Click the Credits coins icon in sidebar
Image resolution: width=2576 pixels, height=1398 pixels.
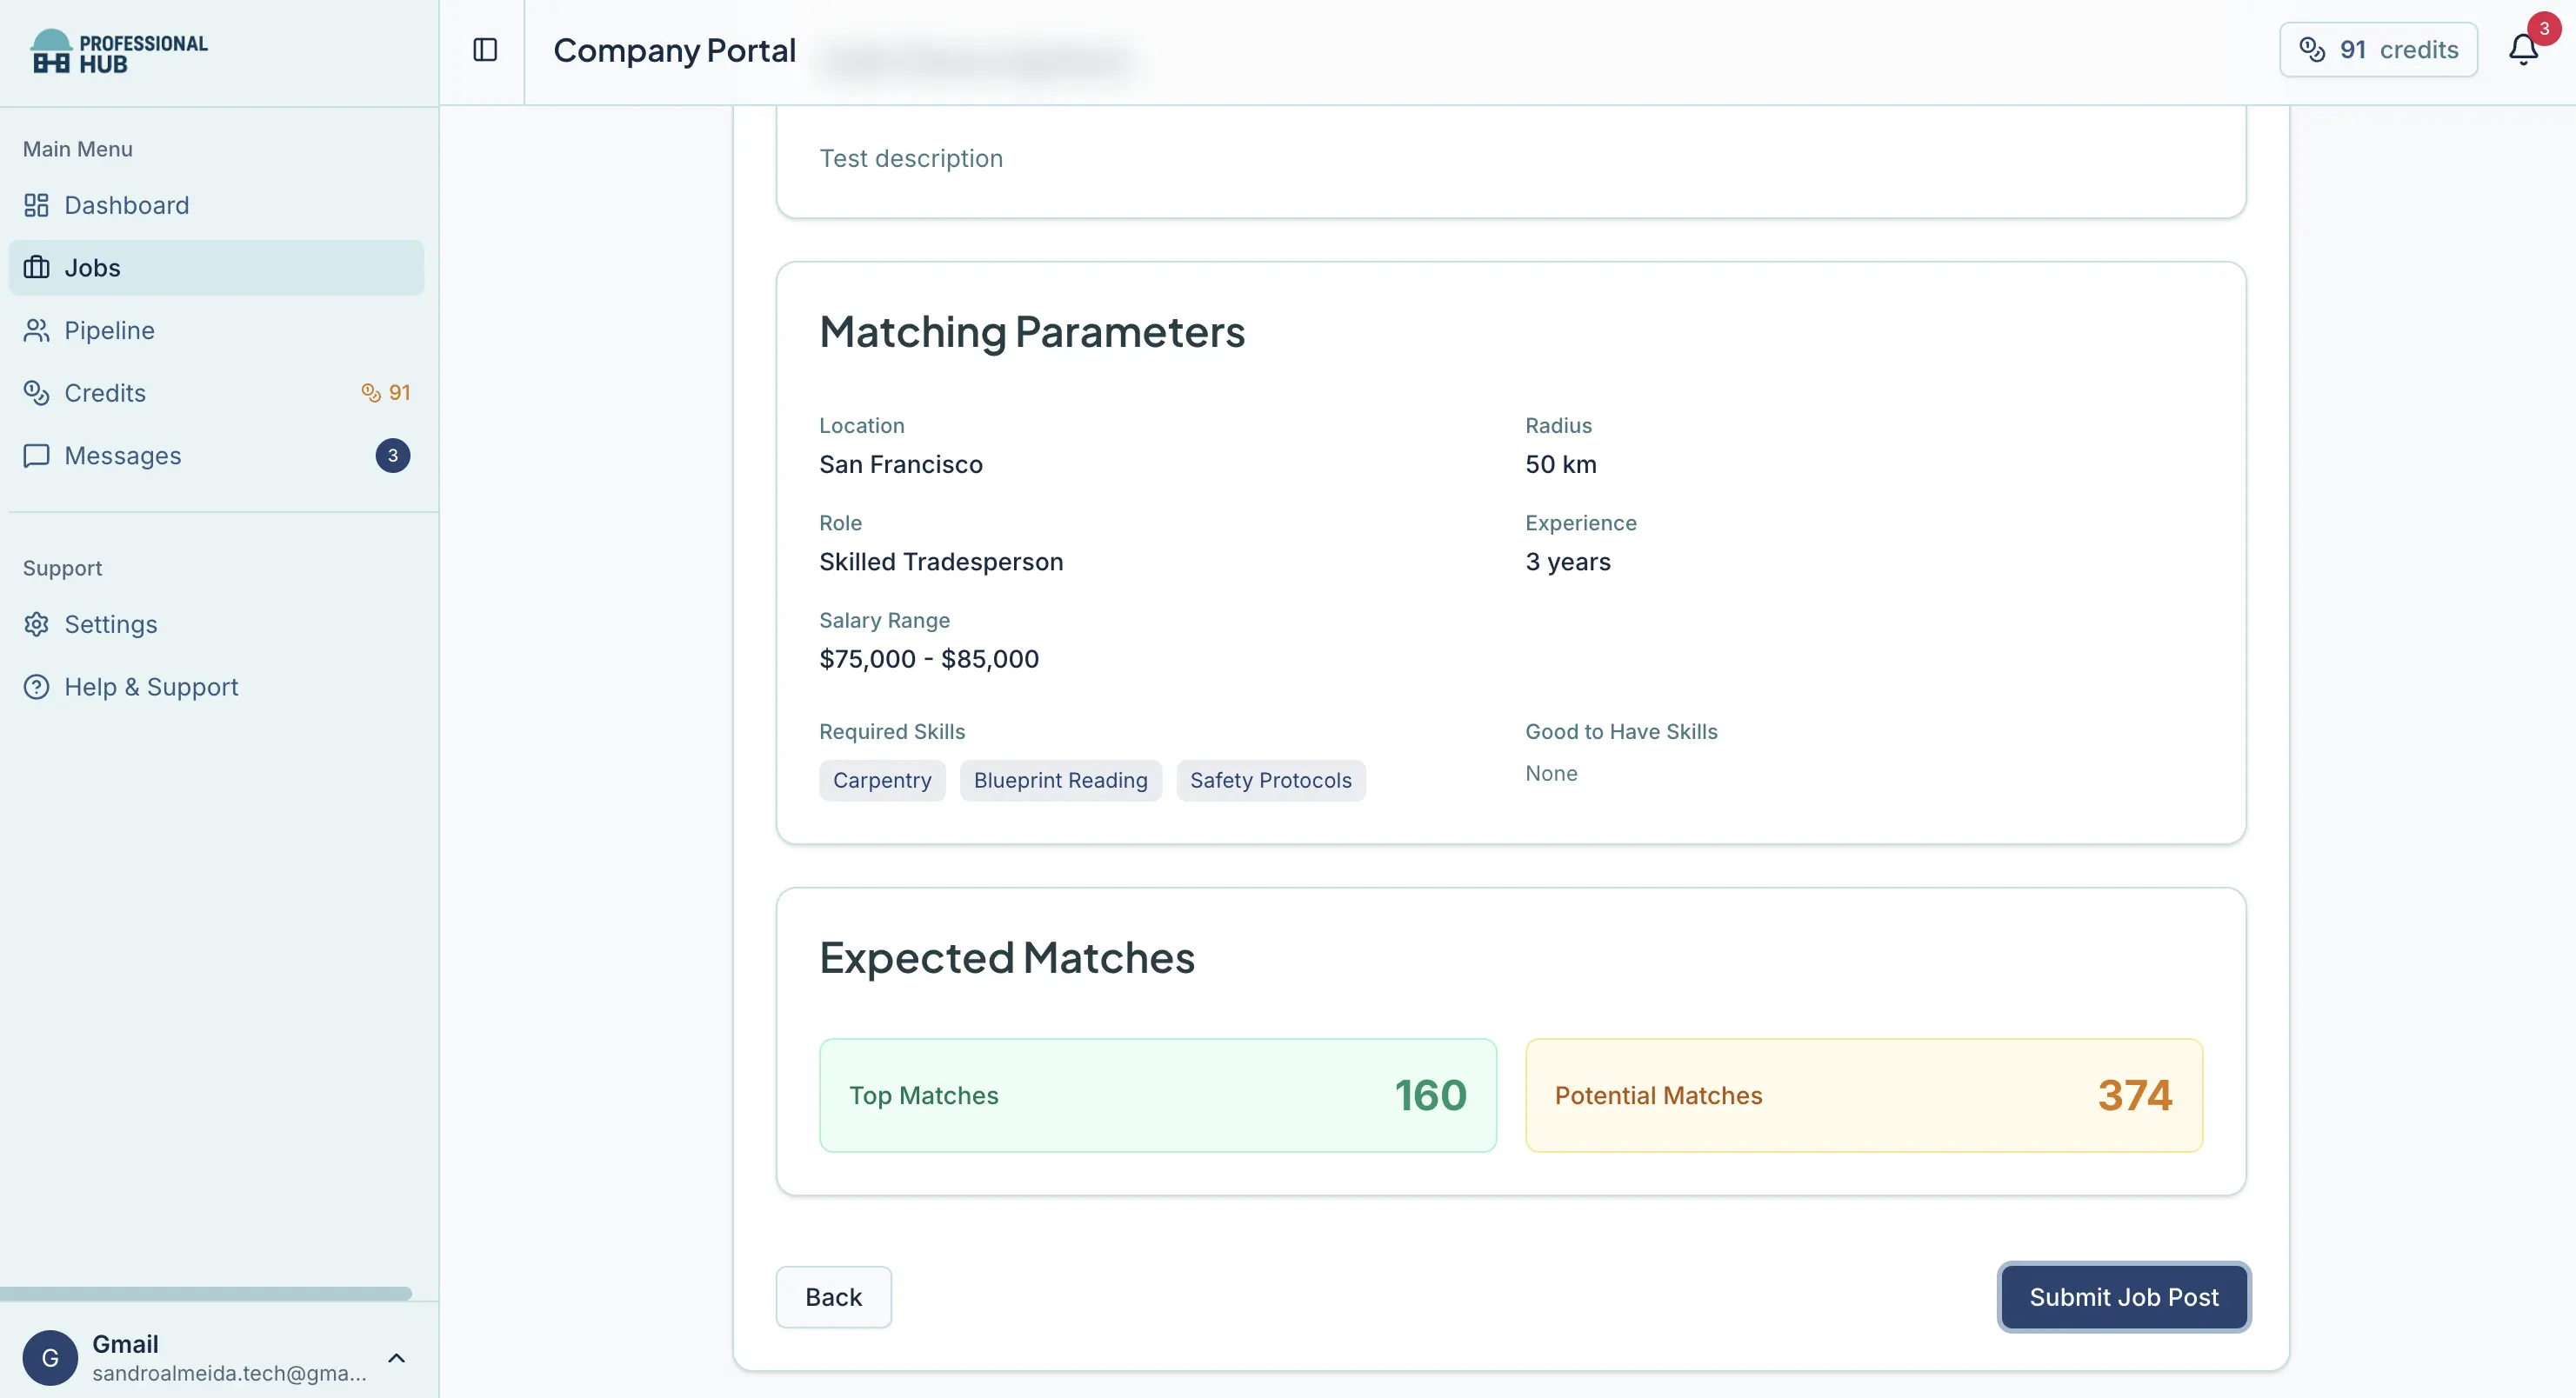(36, 393)
